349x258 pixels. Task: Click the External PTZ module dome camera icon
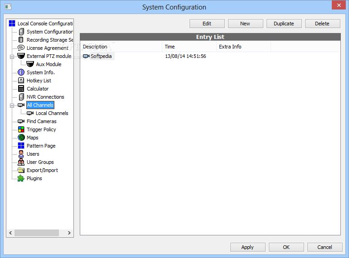[21, 56]
